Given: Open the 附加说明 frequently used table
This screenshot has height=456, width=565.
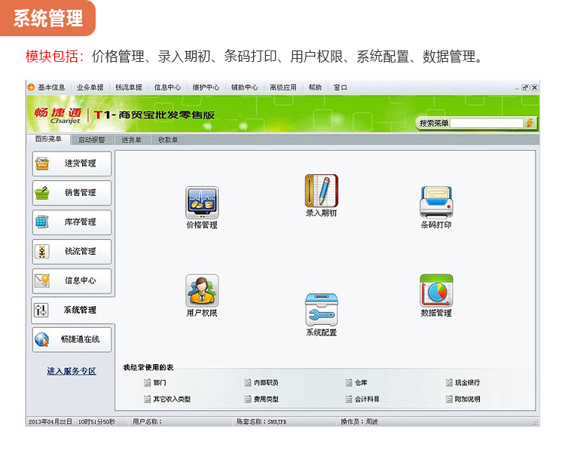Looking at the screenshot, I should tap(463, 399).
